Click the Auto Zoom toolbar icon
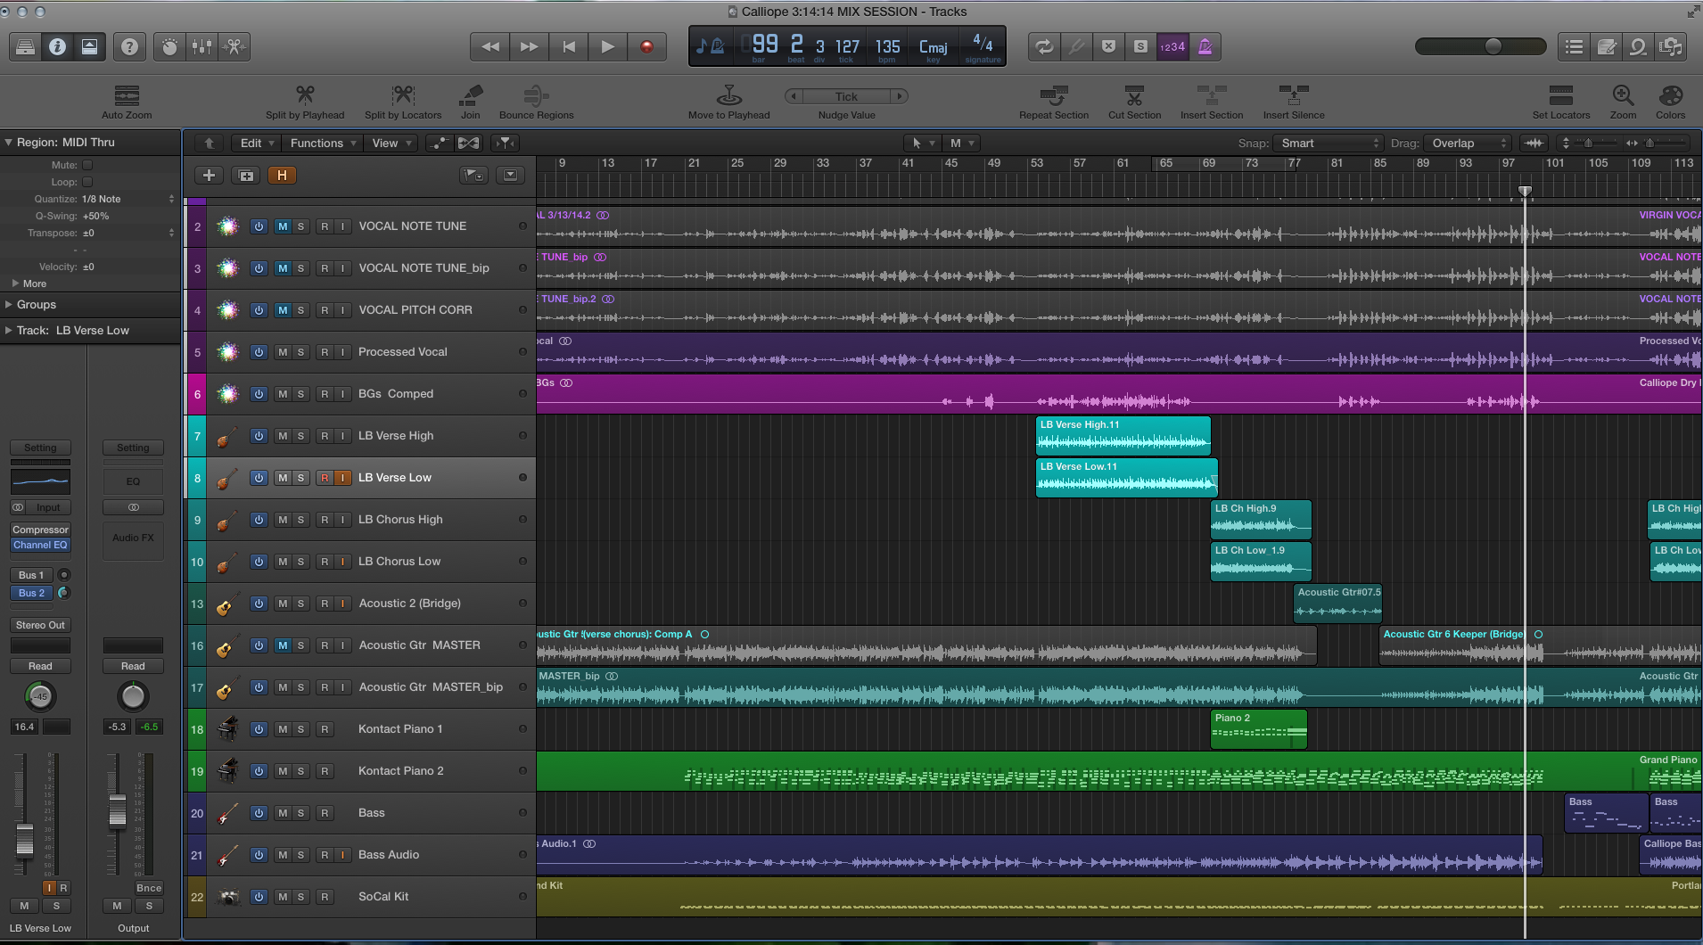 click(x=127, y=95)
